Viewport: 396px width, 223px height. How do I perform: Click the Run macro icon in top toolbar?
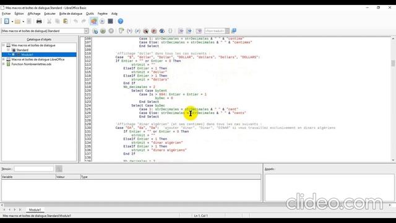point(102,22)
